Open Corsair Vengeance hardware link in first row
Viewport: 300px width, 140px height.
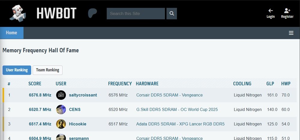point(169,95)
